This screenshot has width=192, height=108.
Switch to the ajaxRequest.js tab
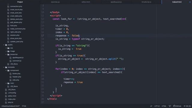coord(116,2)
